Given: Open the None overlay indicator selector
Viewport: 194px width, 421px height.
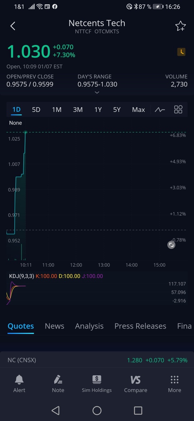Looking at the screenshot, I should (15, 123).
